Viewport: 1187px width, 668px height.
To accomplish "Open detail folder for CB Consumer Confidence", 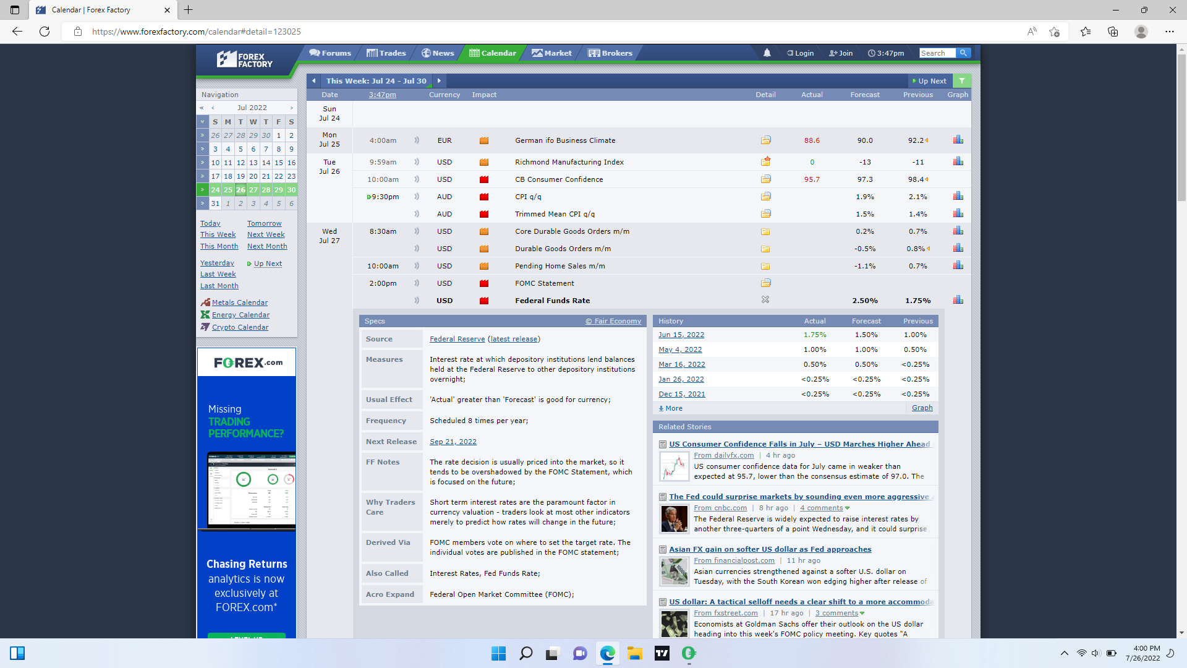I will click(765, 179).
